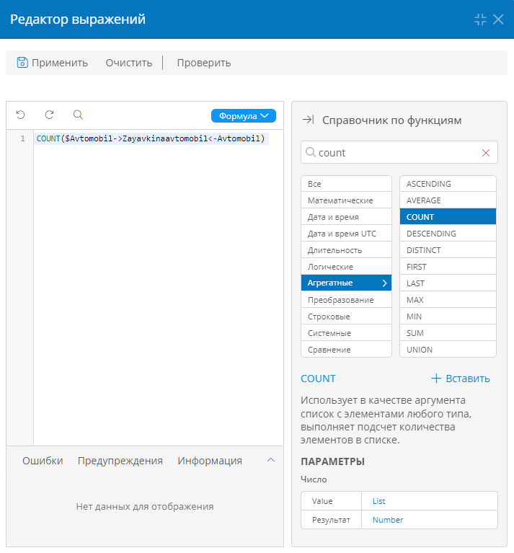Collapse the messages panel chevron
The height and width of the screenshot is (553, 514).
271,460
